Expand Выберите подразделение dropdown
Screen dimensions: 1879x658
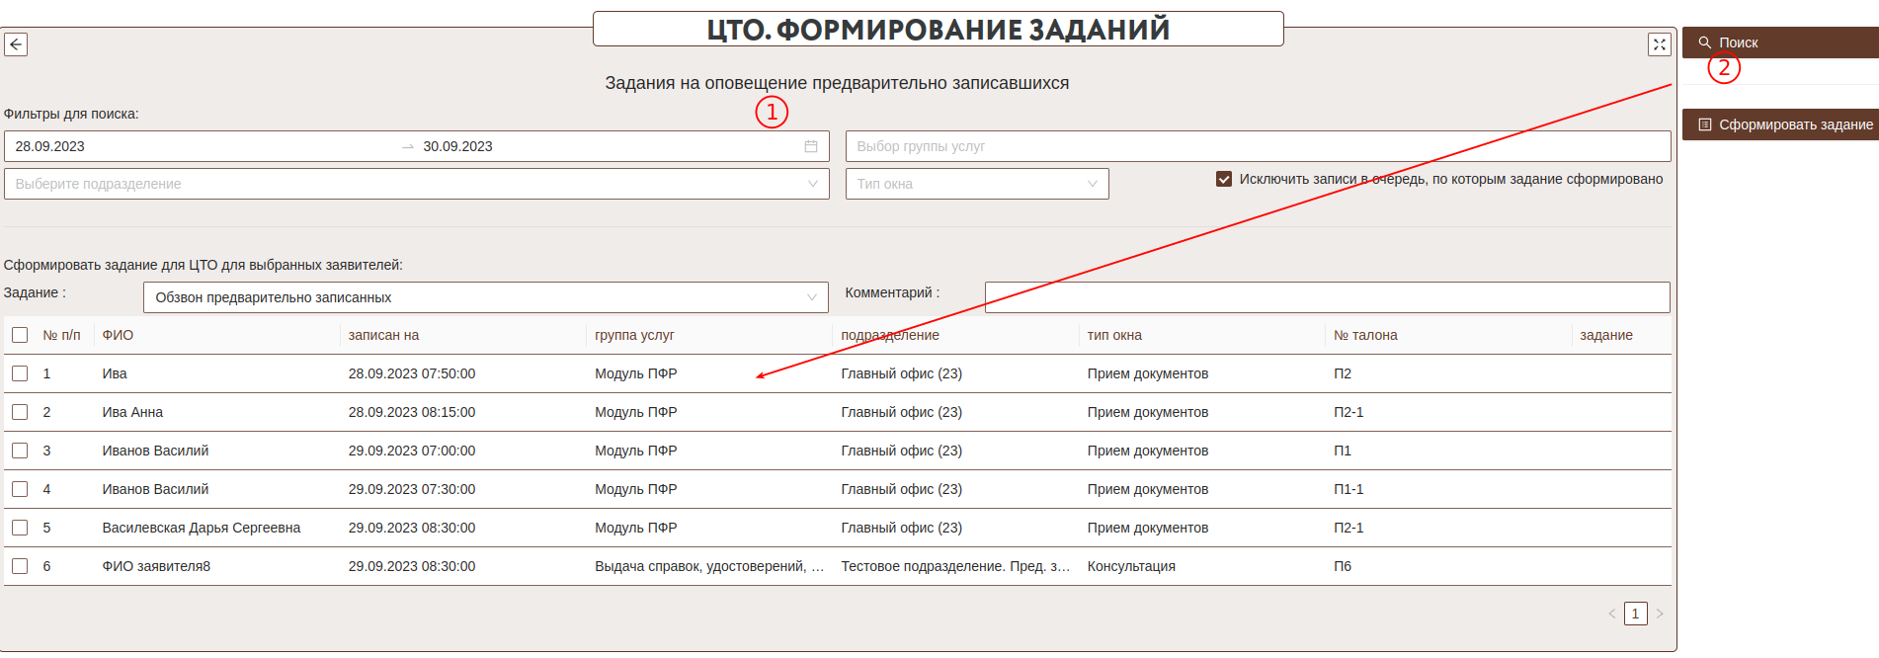tap(416, 184)
